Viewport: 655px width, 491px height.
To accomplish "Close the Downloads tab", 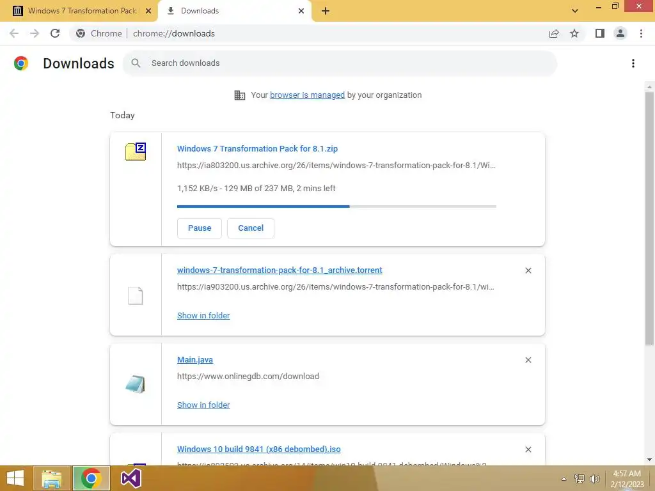I will pos(301,11).
